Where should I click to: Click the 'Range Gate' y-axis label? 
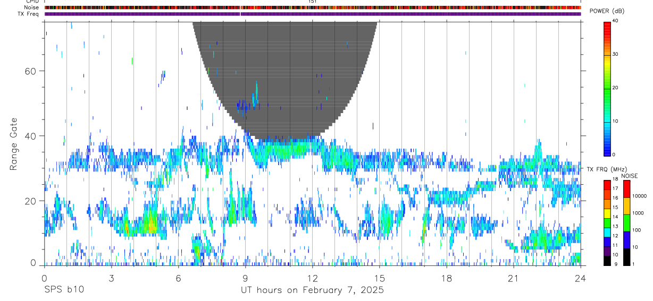coord(14,143)
